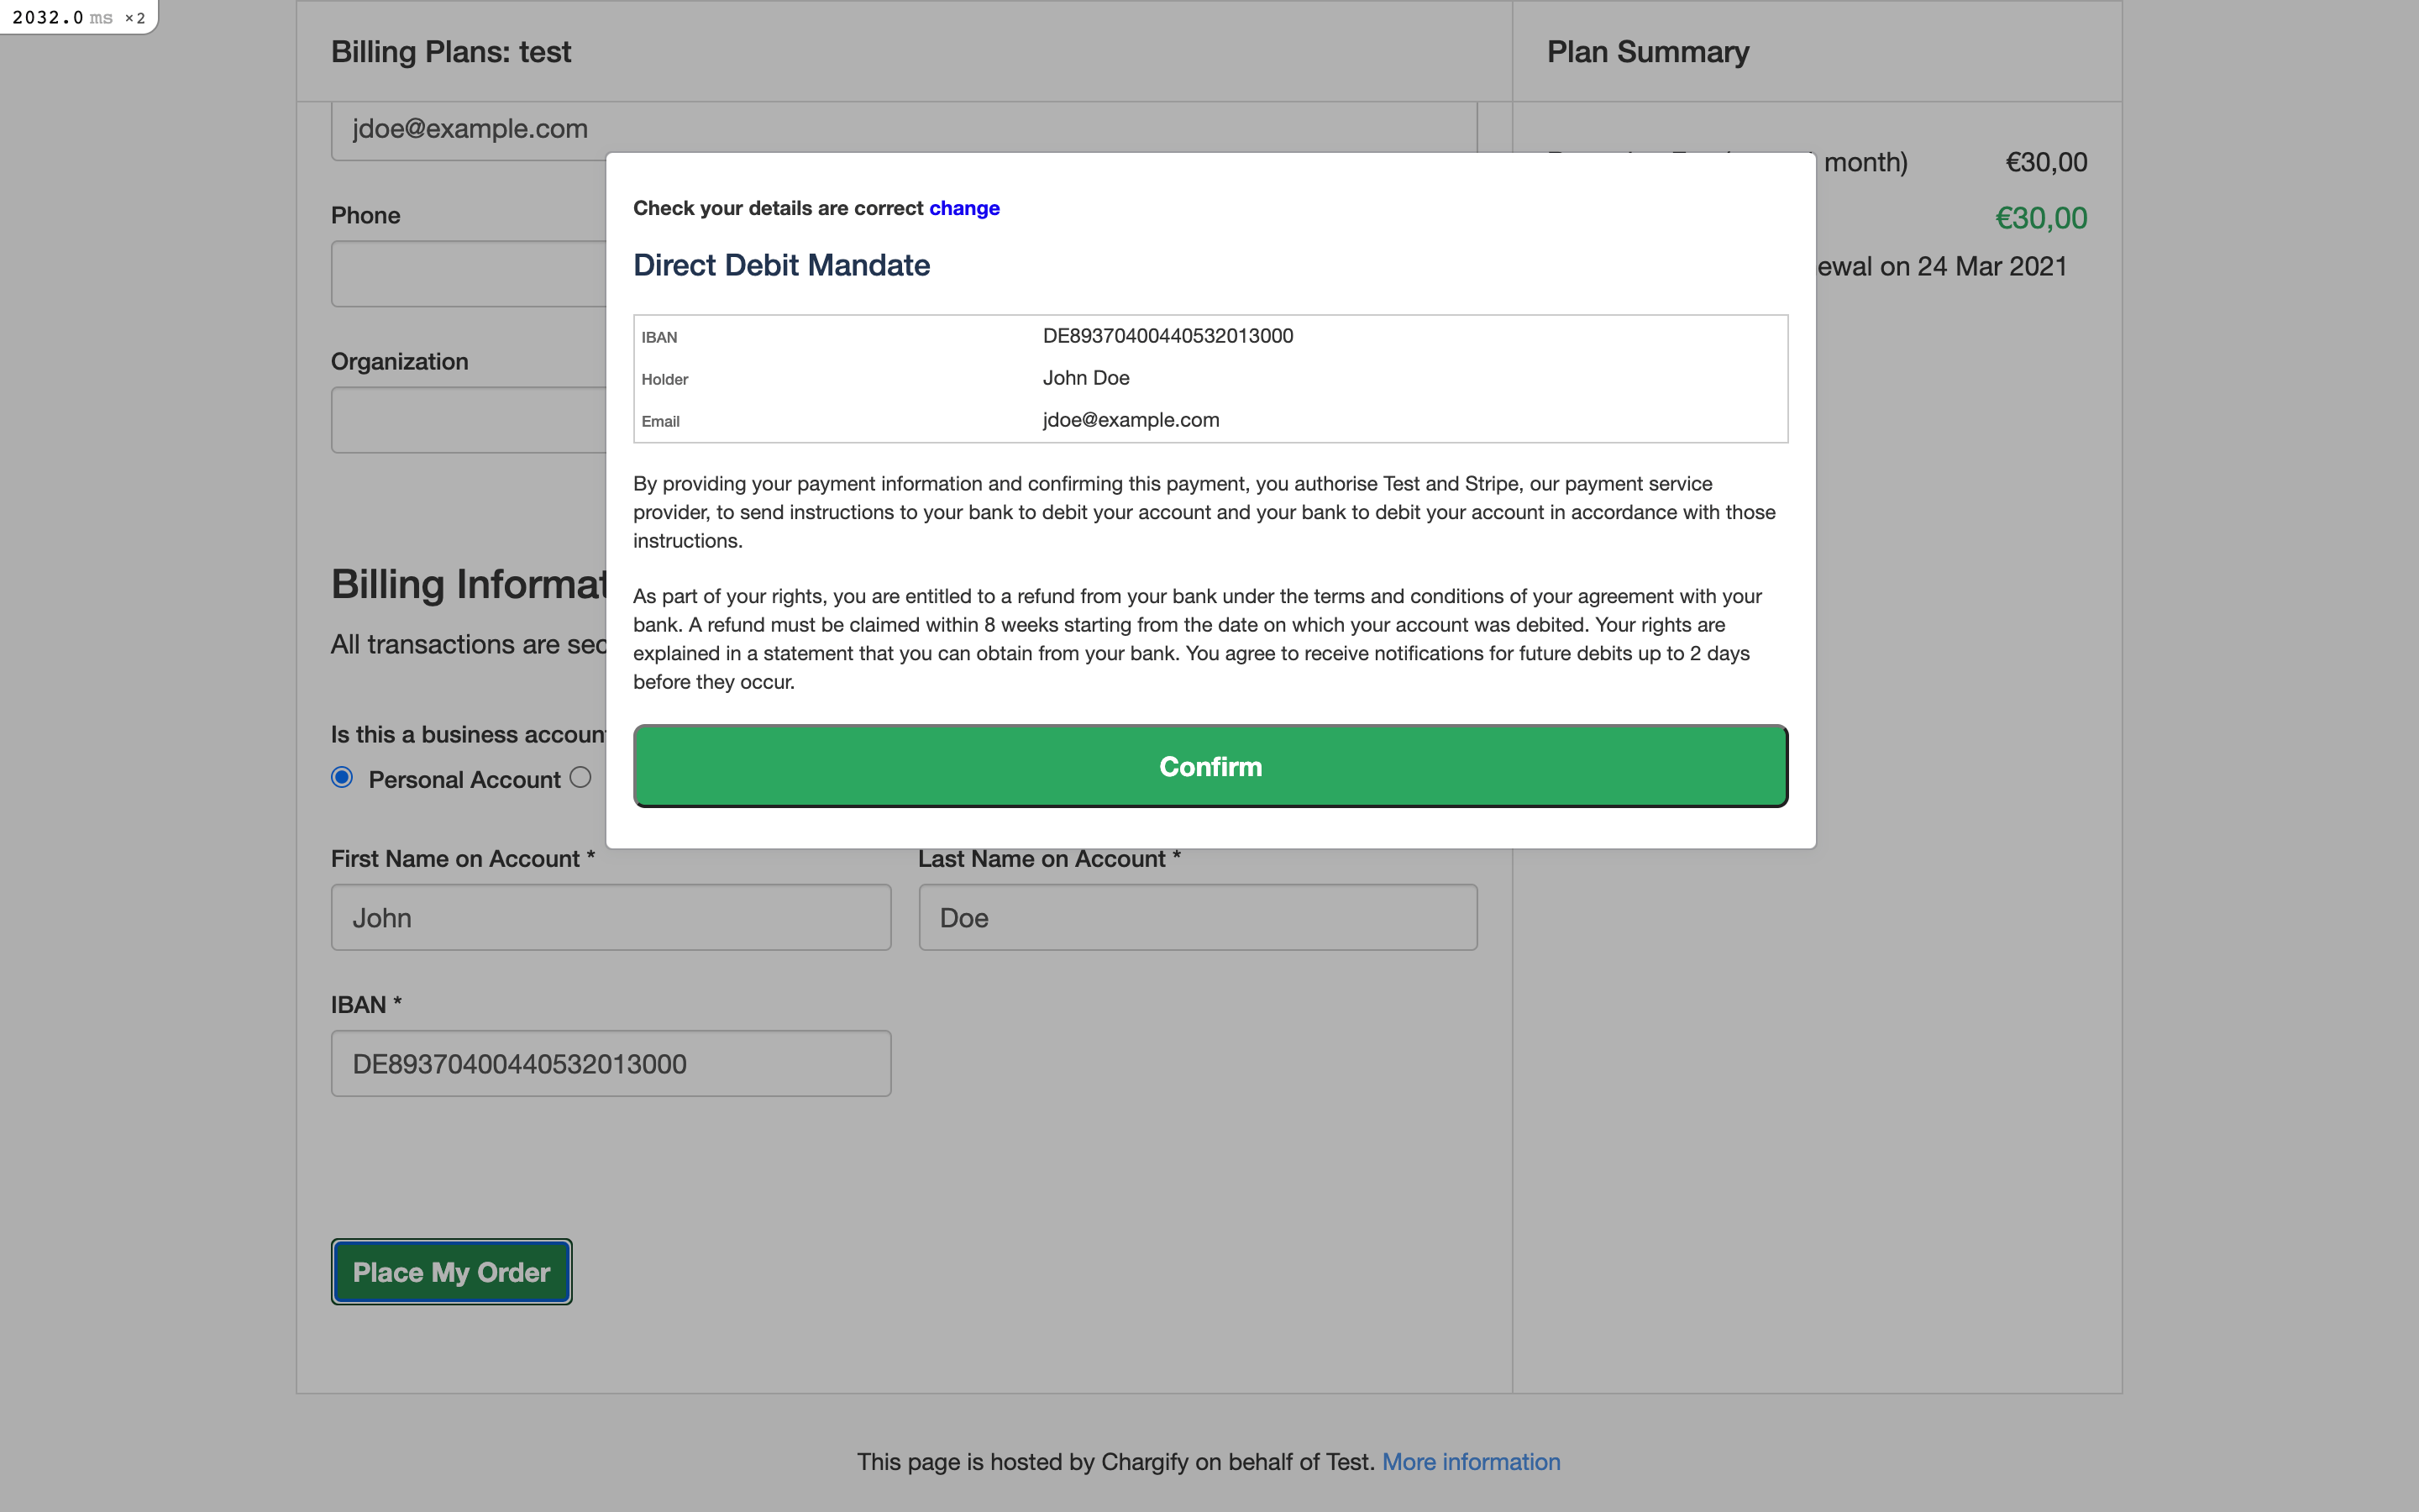Click the email field showing jdoe@example.com
Screen dimensions: 2419x1512
point(470,130)
